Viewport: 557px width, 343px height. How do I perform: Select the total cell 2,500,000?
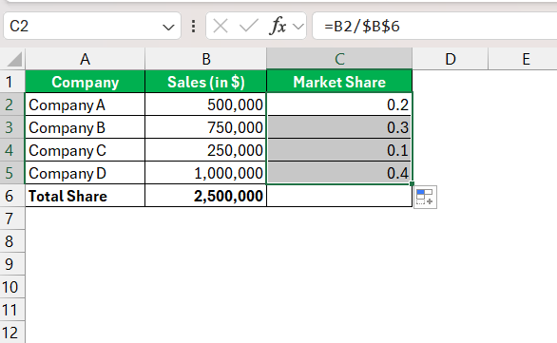[206, 196]
